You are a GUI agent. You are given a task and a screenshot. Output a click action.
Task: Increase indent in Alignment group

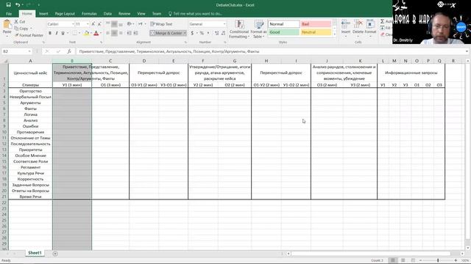point(135,33)
